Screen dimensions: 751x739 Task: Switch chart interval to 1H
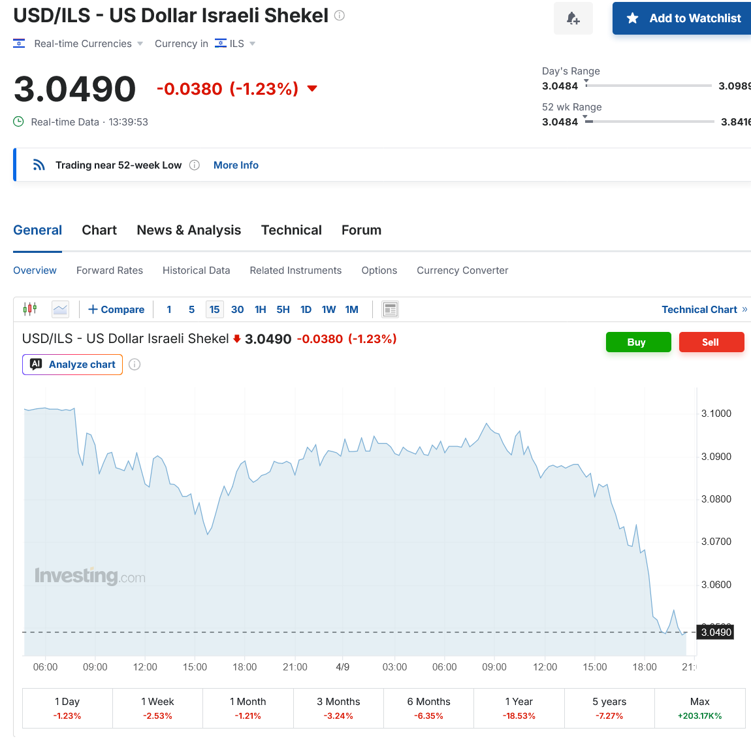(x=261, y=310)
